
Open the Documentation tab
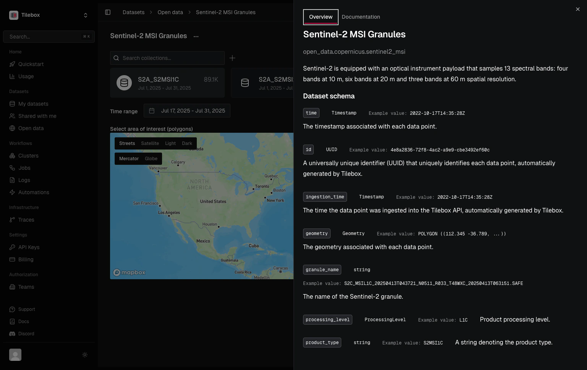361,17
